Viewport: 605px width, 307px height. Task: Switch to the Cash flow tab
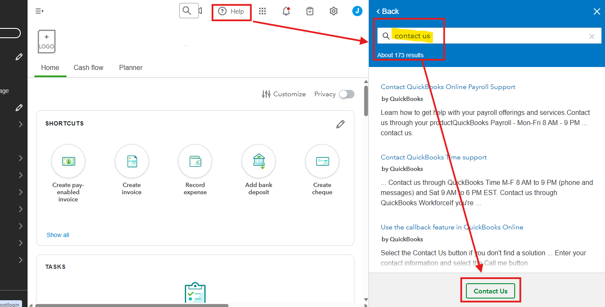[x=88, y=67]
